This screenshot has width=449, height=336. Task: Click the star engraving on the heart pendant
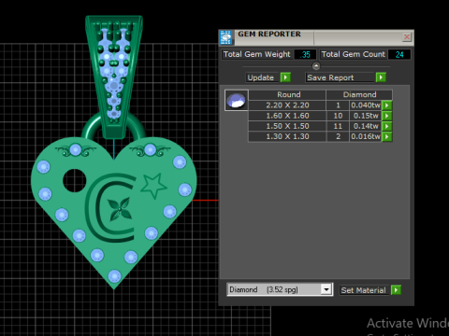tap(153, 186)
